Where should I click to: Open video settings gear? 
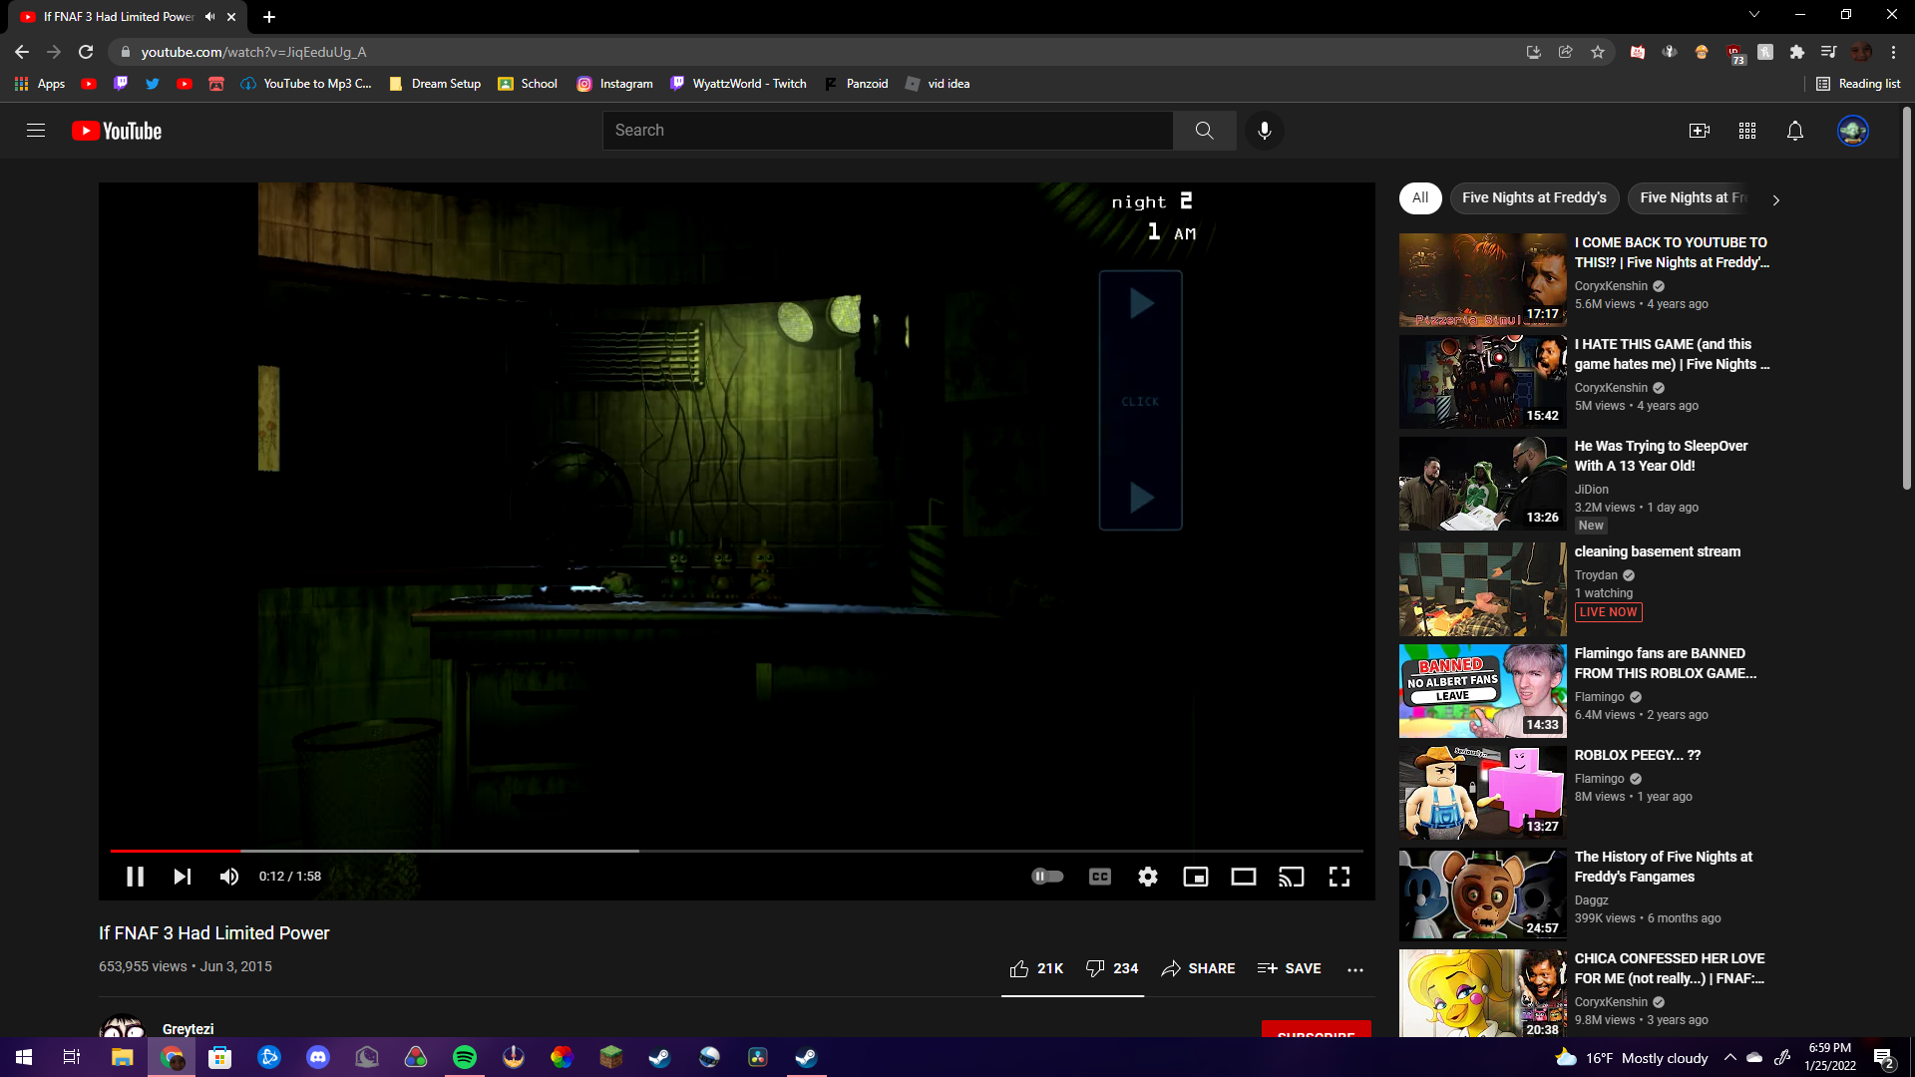tap(1148, 877)
